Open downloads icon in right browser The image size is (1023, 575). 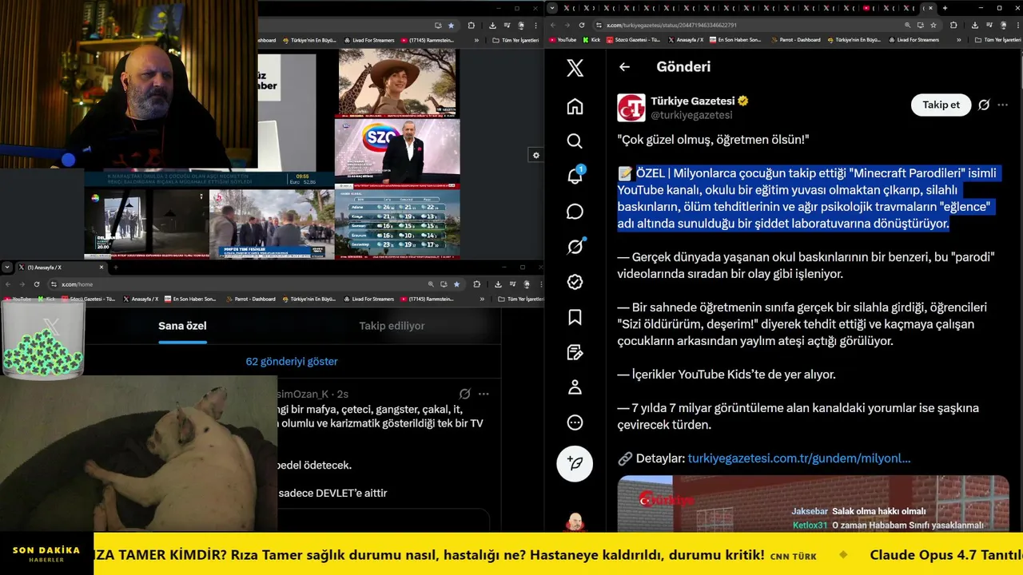[975, 25]
